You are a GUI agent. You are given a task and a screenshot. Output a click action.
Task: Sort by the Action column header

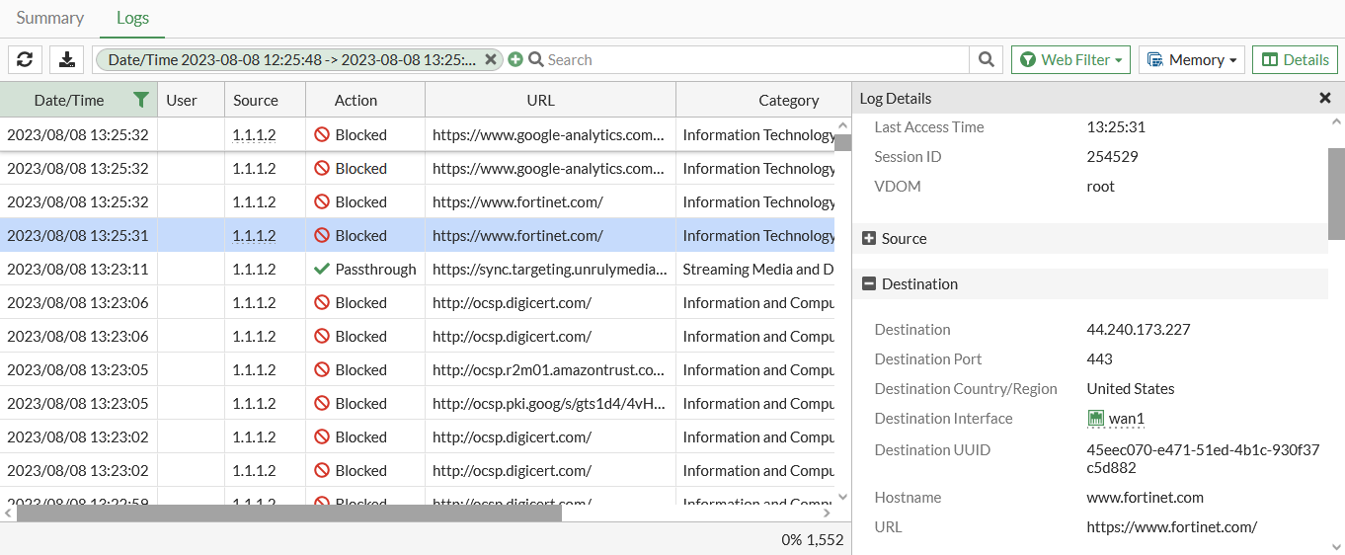[356, 100]
